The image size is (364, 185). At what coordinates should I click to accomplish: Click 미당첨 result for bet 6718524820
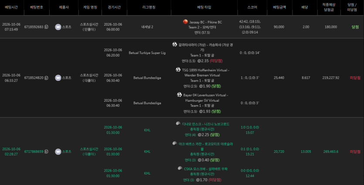coord(355,78)
